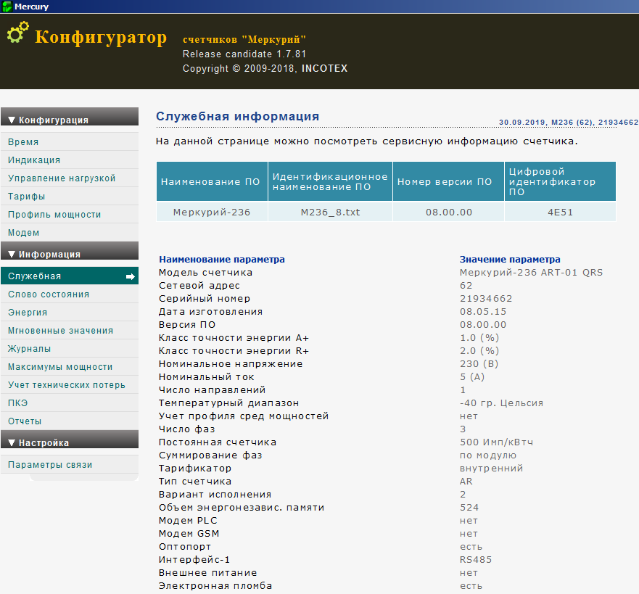Viewport: 639px width, 594px height.
Task: Click the внутренний tariff value
Action: (491, 468)
